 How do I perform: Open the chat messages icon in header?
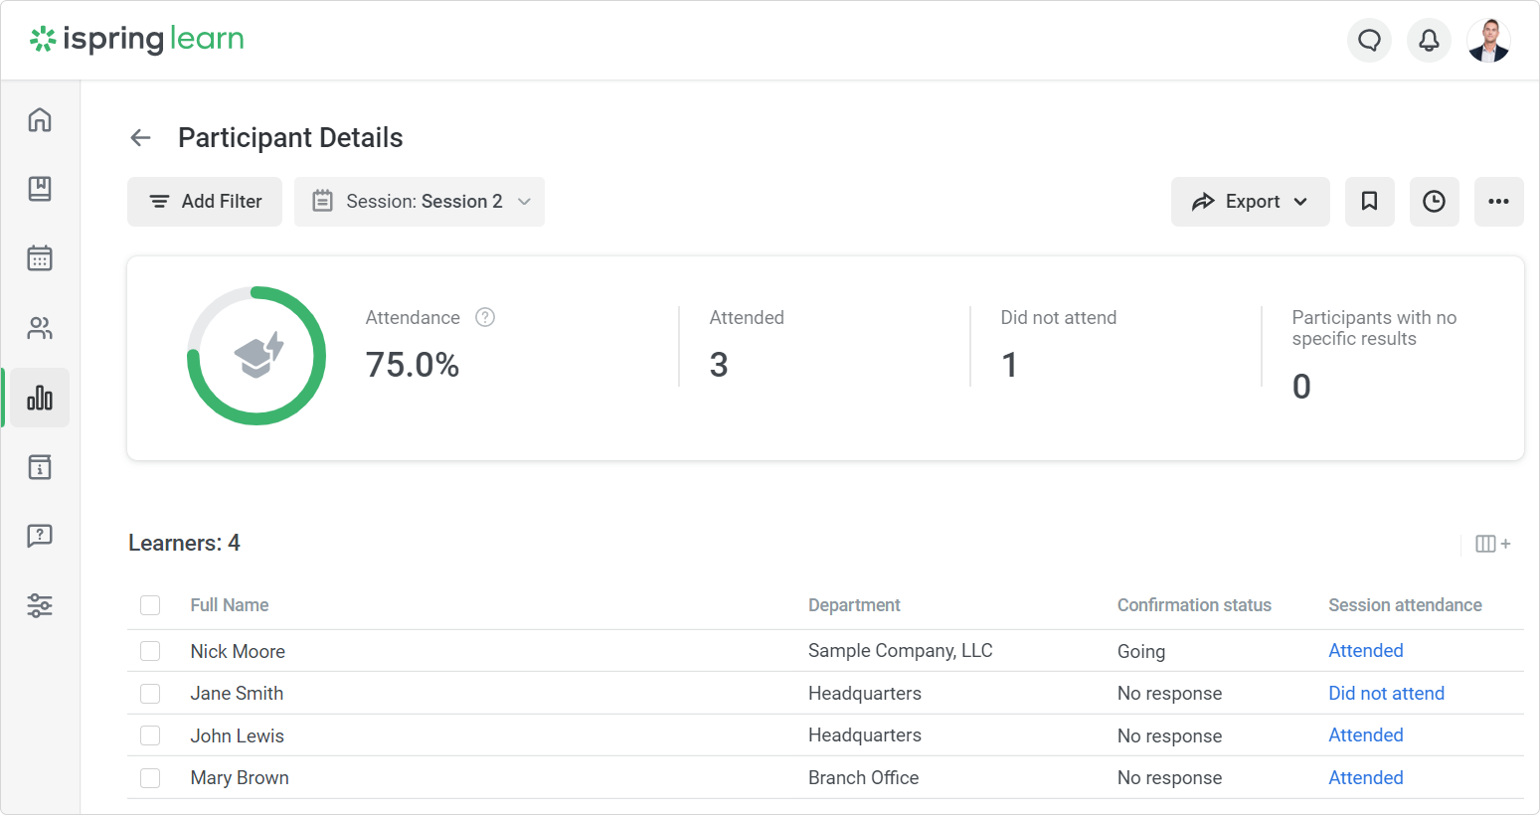(1369, 40)
